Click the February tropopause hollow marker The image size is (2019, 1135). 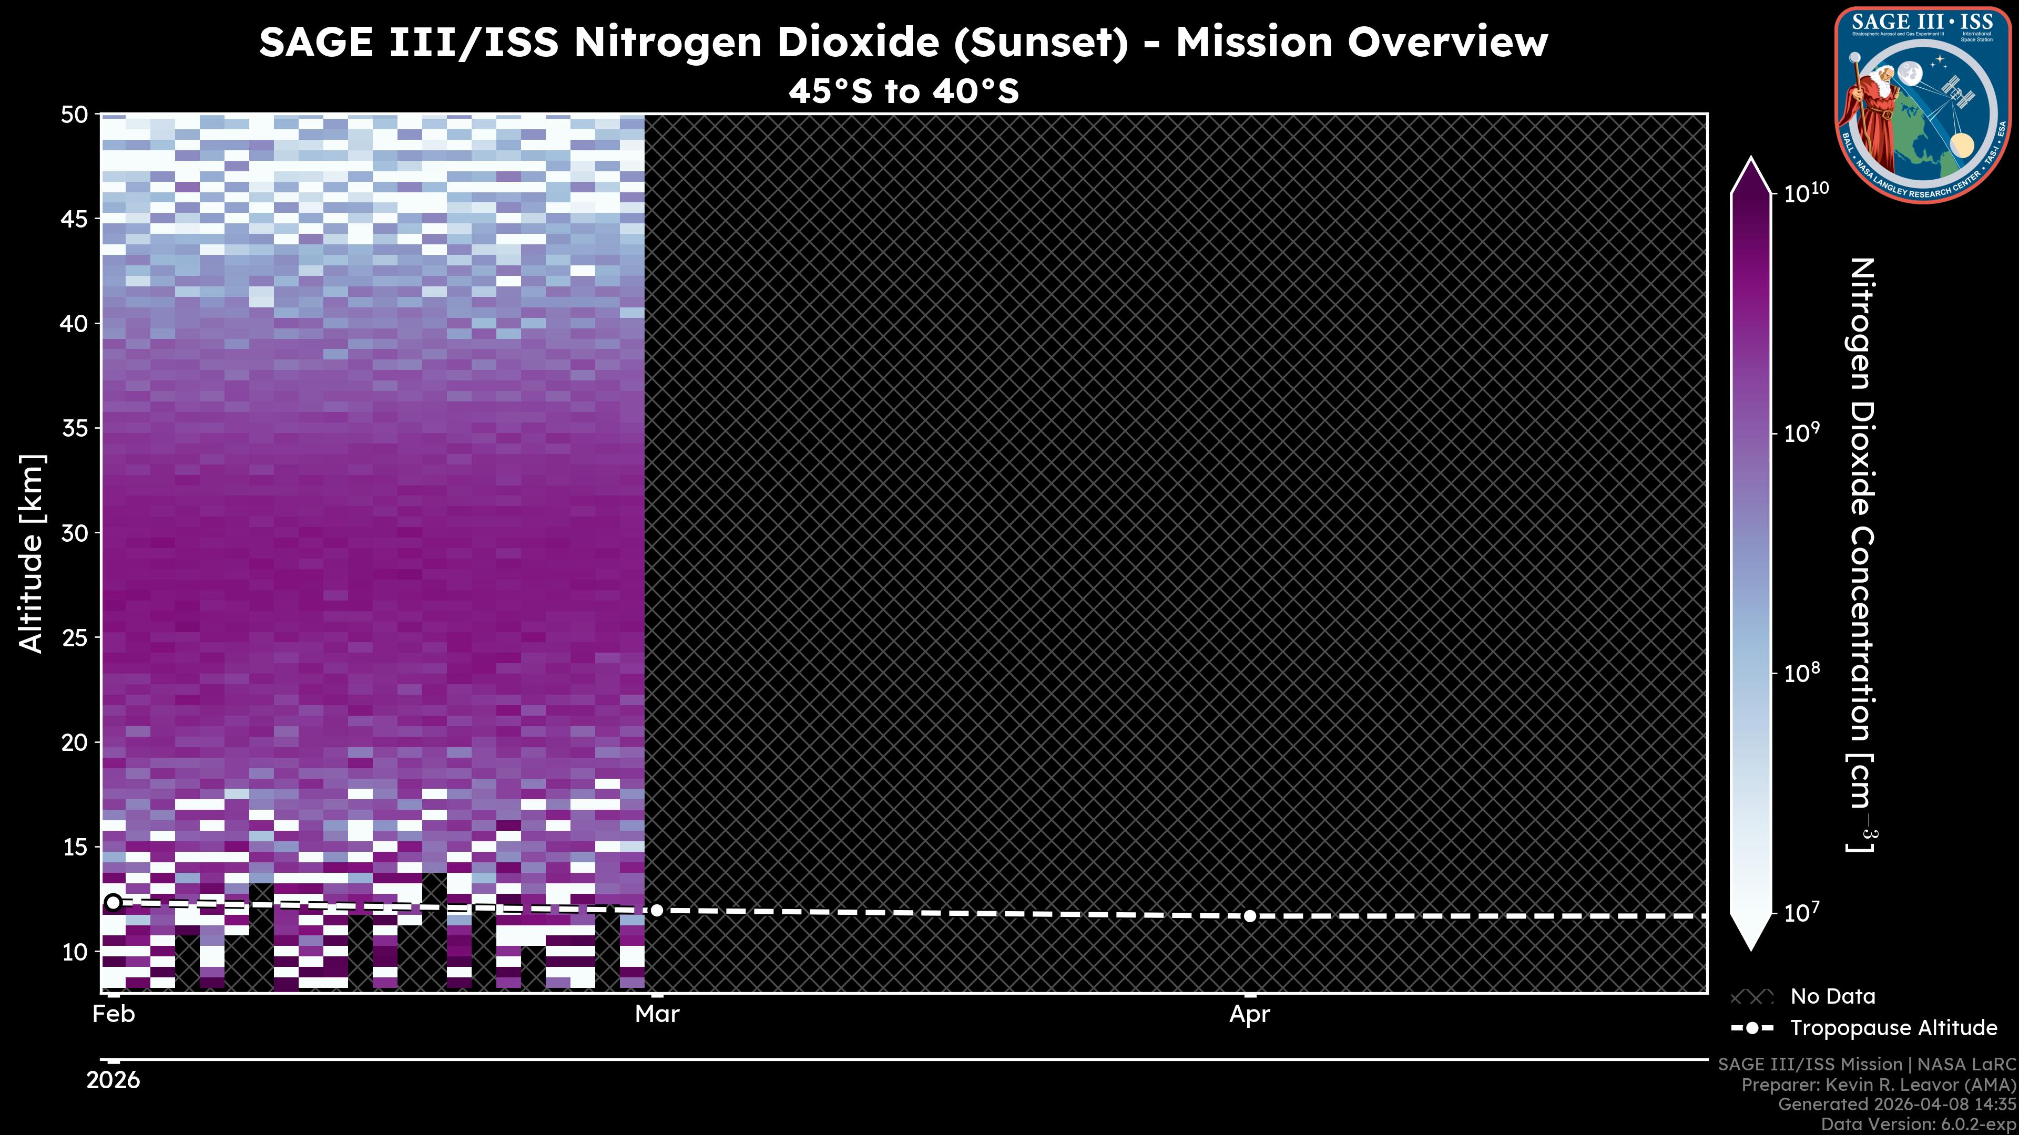click(x=114, y=902)
